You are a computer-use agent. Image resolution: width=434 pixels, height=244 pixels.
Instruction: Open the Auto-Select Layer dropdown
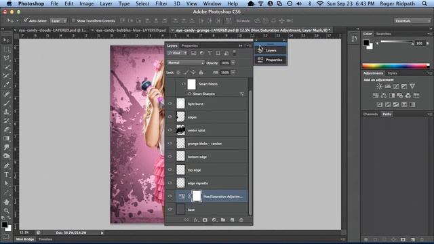tap(58, 21)
